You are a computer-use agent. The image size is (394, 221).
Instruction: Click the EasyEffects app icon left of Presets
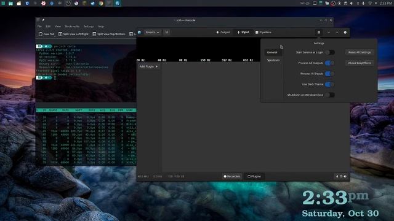[x=140, y=33]
